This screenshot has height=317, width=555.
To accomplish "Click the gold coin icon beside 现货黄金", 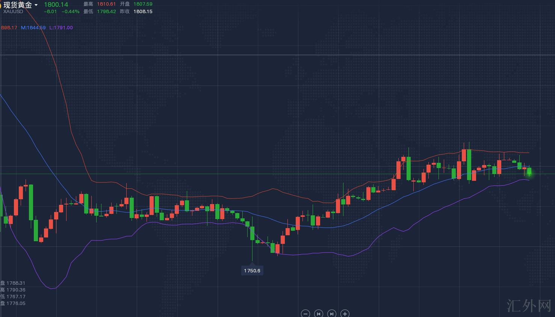I will click(1, 5).
